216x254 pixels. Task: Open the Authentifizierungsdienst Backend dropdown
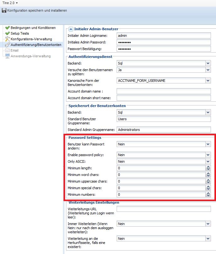pyautogui.click(x=208, y=63)
